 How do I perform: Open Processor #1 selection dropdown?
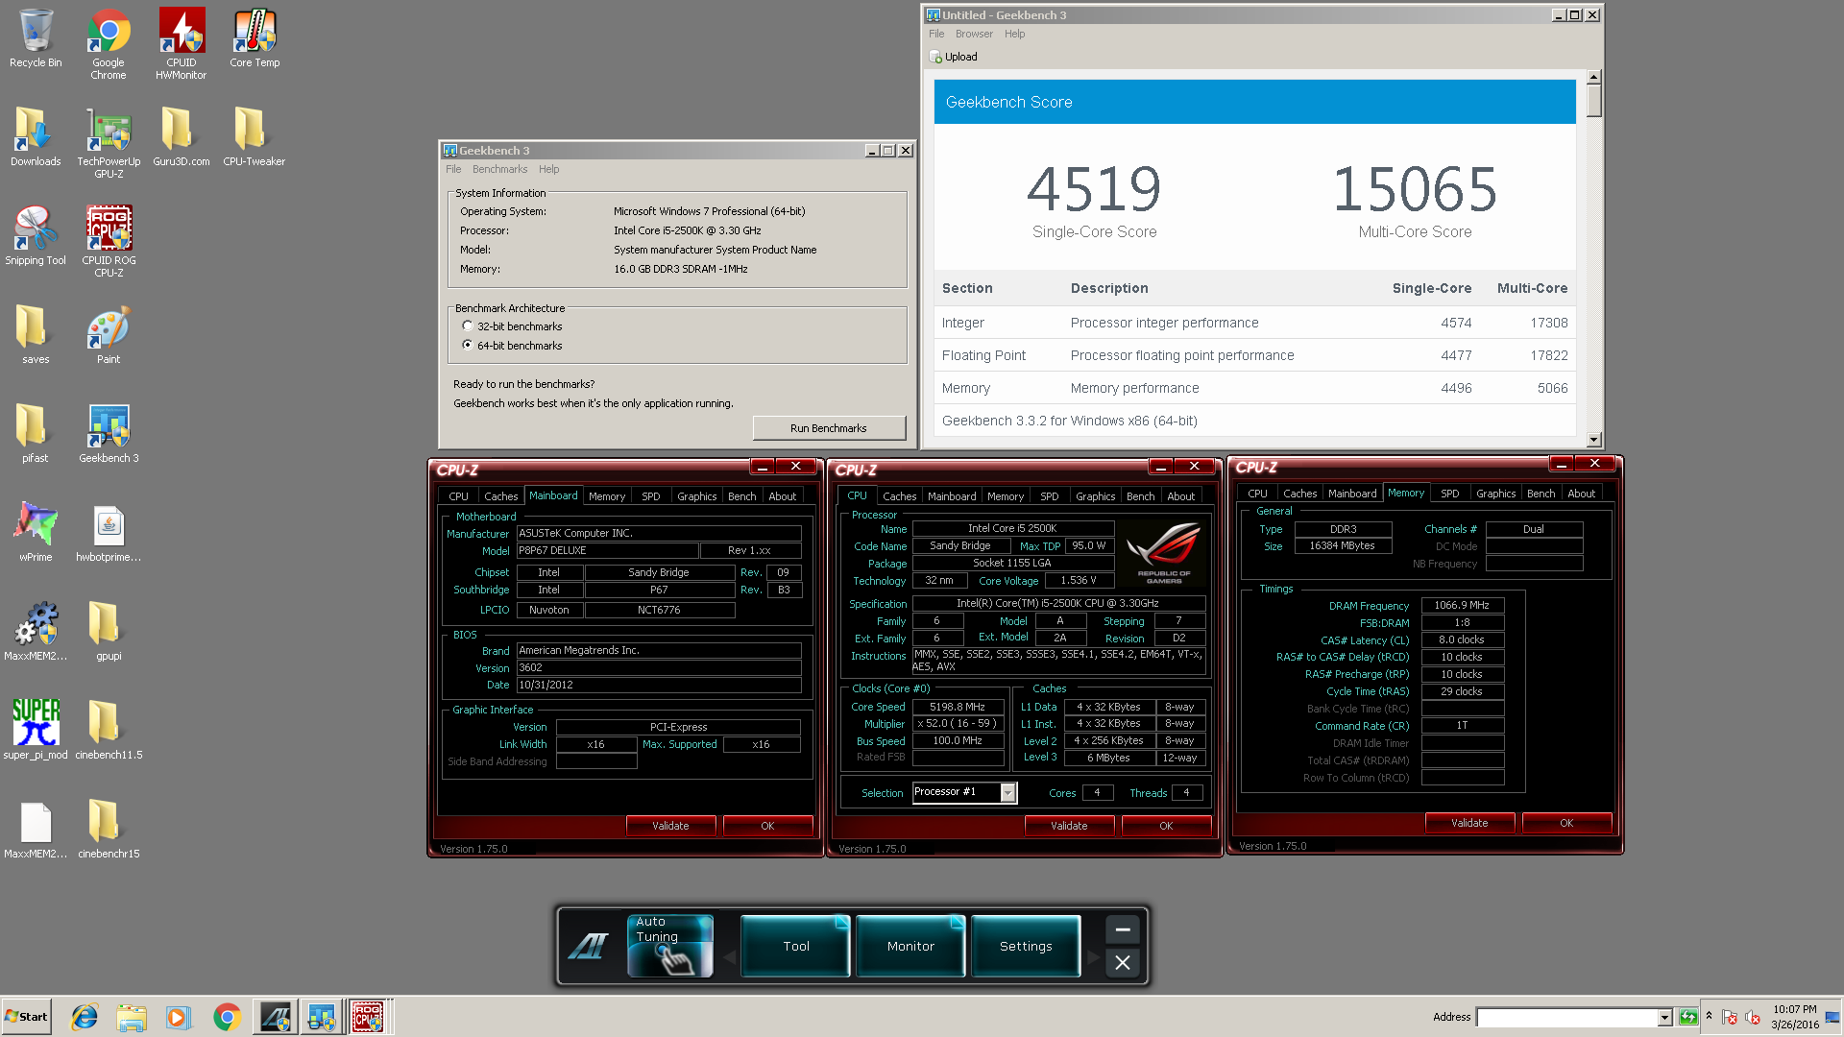pos(1007,792)
